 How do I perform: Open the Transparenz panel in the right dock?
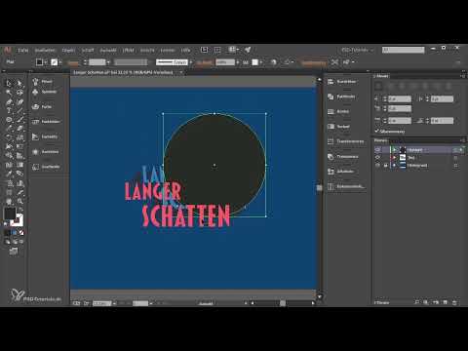343,156
